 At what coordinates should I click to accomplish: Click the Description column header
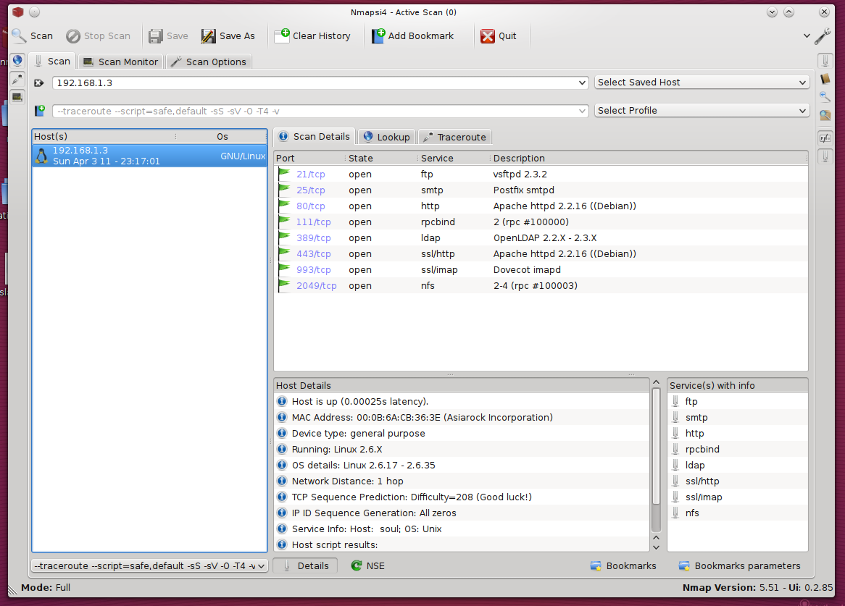[649, 159]
